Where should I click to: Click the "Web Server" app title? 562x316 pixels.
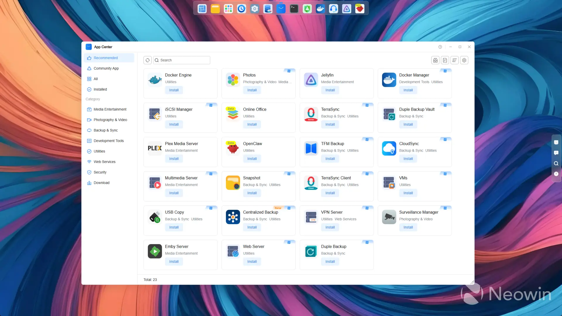pyautogui.click(x=253, y=247)
